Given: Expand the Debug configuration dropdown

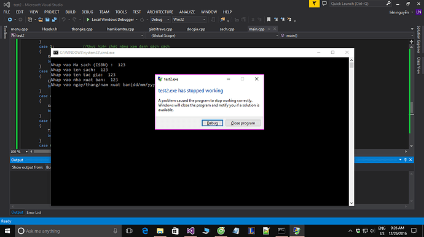Looking at the screenshot, I should click(x=160, y=20).
